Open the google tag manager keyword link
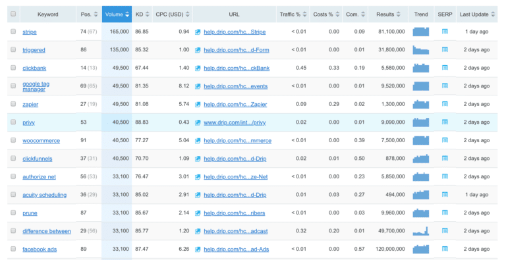 coord(36,86)
